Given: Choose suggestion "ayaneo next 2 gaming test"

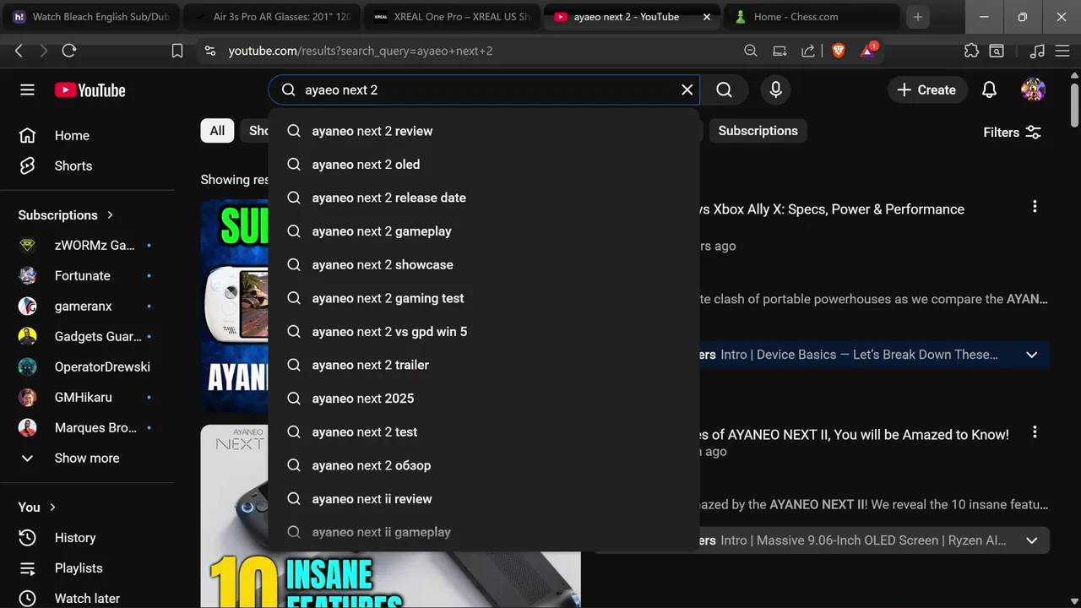Looking at the screenshot, I should coord(484,298).
